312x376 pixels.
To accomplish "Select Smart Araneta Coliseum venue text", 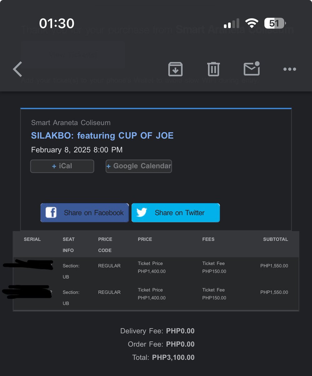I will click(71, 123).
